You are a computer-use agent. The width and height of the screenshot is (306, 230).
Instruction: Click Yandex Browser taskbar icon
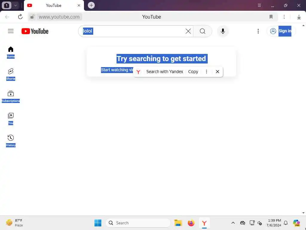pos(204,223)
